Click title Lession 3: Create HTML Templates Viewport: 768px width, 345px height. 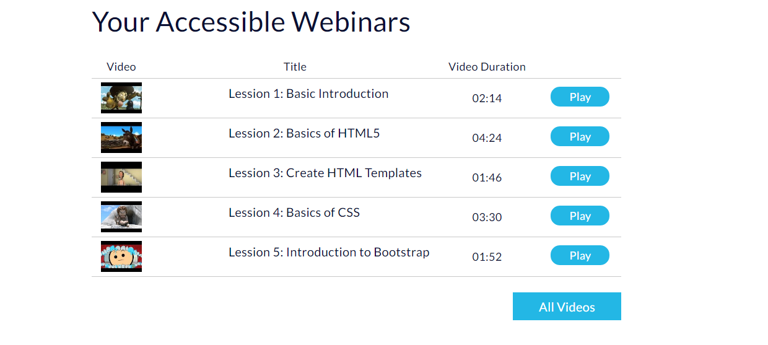(x=325, y=173)
